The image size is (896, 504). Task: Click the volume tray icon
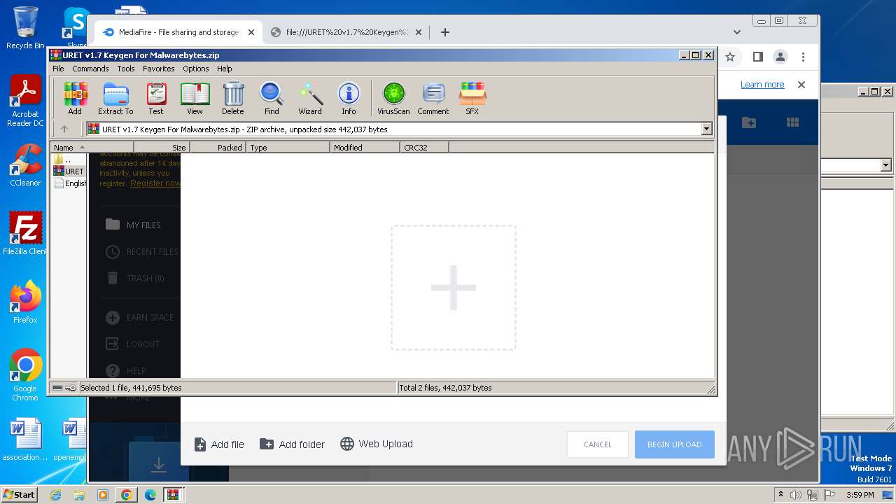point(796,495)
